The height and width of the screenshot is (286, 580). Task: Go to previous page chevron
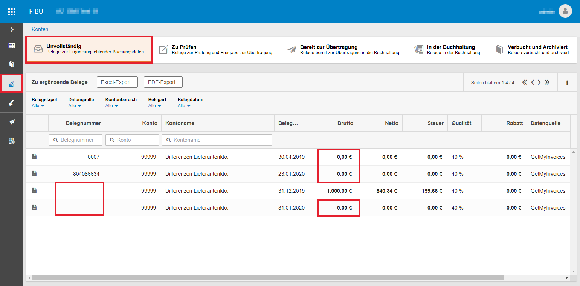533,82
